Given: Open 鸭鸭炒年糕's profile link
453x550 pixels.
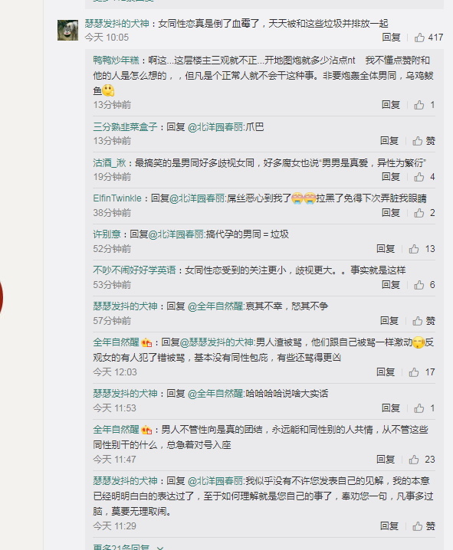Looking at the screenshot, I should [x=117, y=61].
